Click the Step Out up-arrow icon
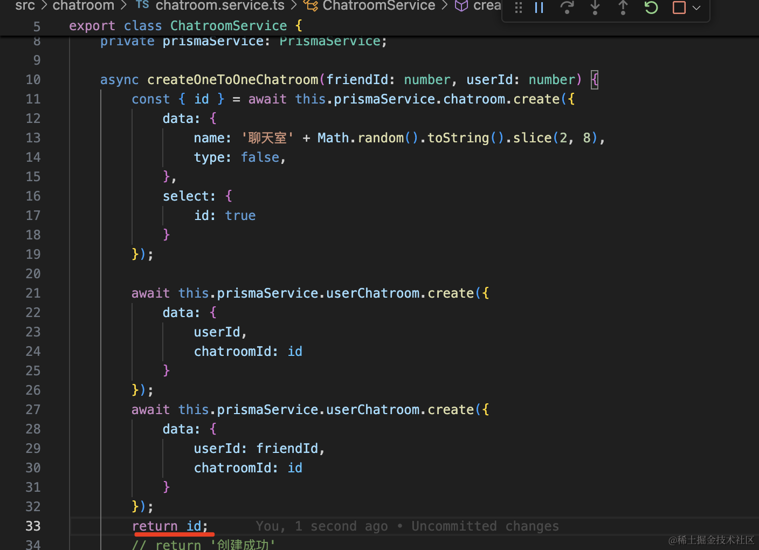The image size is (759, 550). point(623,8)
